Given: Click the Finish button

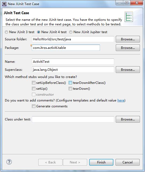Looking at the screenshot, I should (x=101, y=162).
